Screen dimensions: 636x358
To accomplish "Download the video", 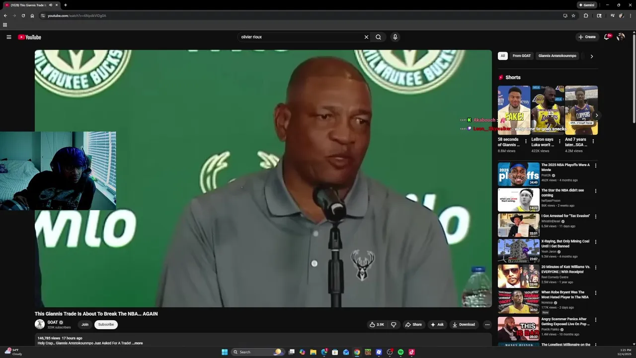I will [464, 325].
